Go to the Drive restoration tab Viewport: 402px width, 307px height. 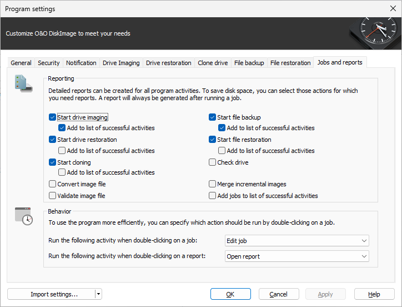[169, 63]
